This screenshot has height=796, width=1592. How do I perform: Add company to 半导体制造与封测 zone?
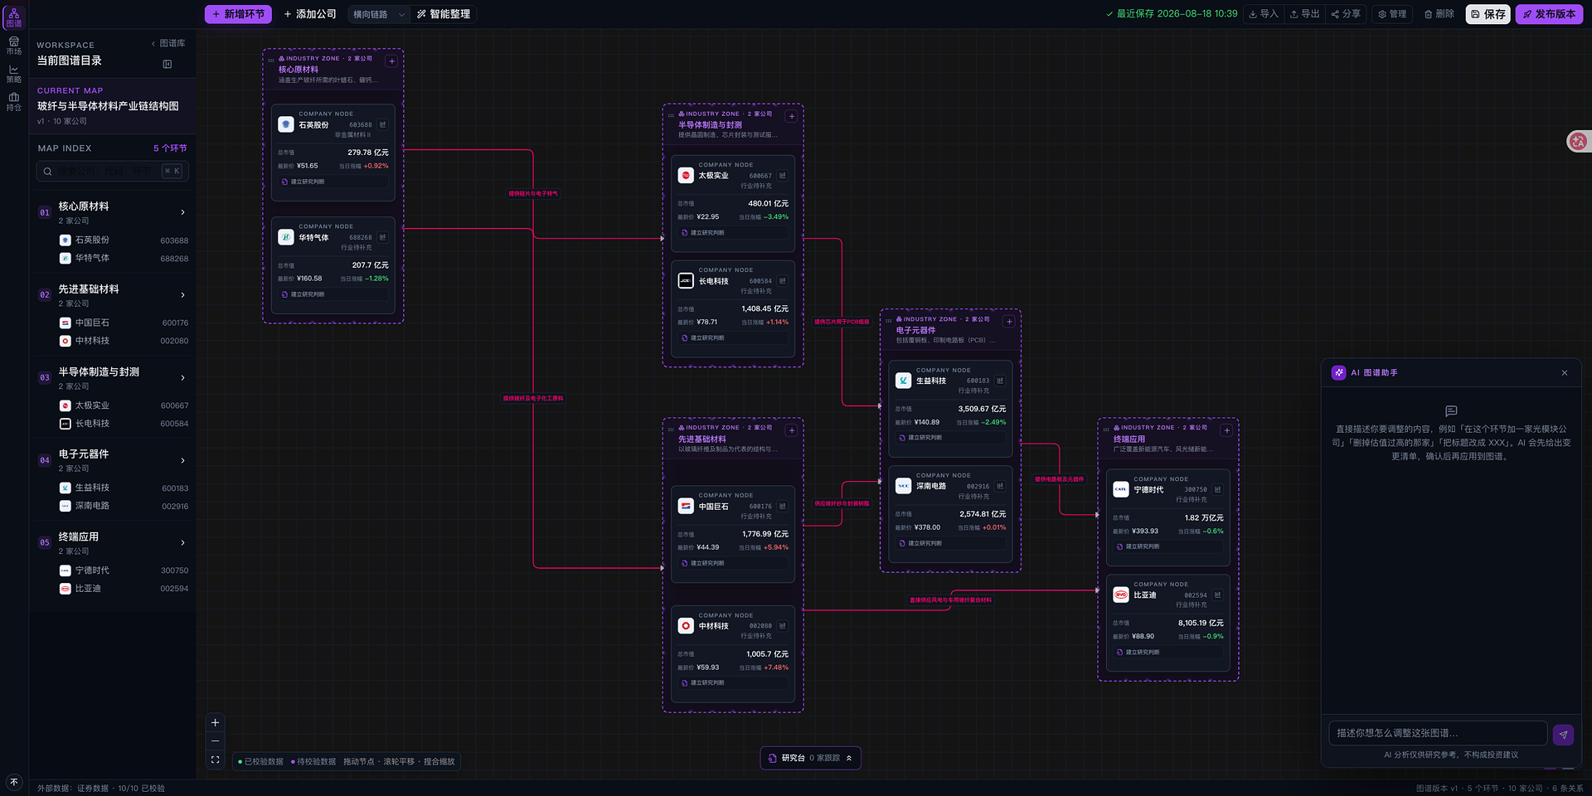pyautogui.click(x=792, y=116)
